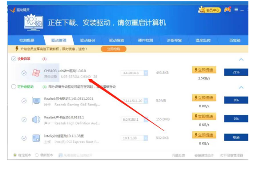The width and height of the screenshot is (256, 171).
Task: Click the 21% CH340G download progress
Action: (236, 72)
